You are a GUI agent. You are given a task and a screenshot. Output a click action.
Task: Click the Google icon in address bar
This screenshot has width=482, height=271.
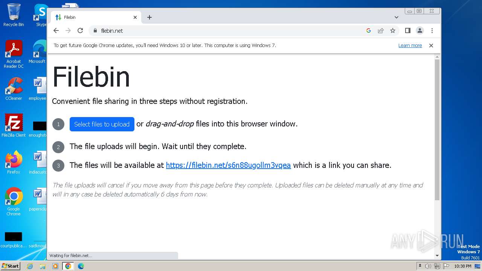pos(369,31)
